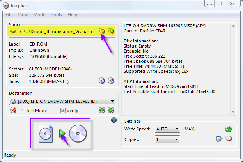Click the Ready status bar text
Viewport: 243px width, 162px height.
(10, 155)
